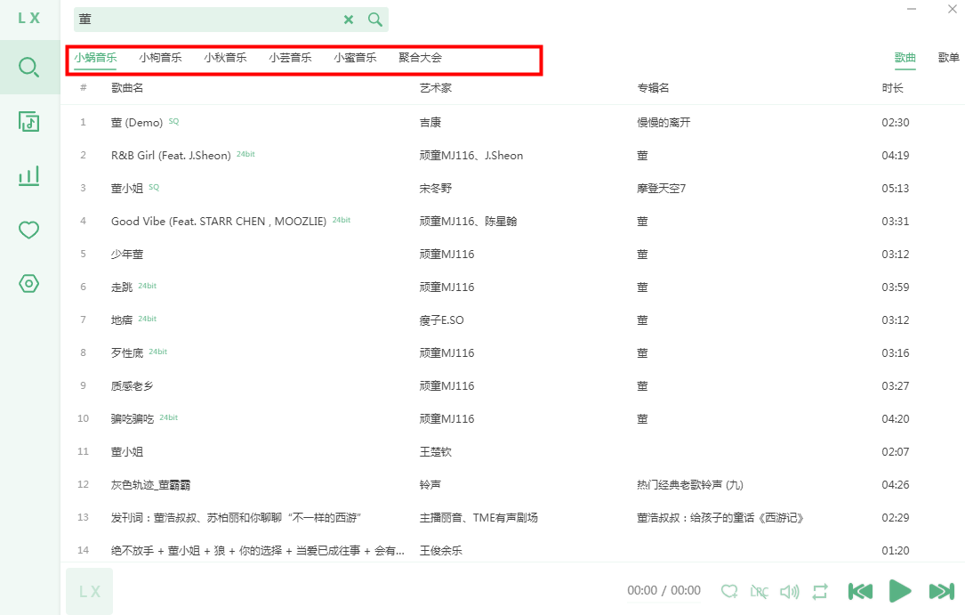Open the song list library icon
Screen dimensions: 965x615
(29, 121)
